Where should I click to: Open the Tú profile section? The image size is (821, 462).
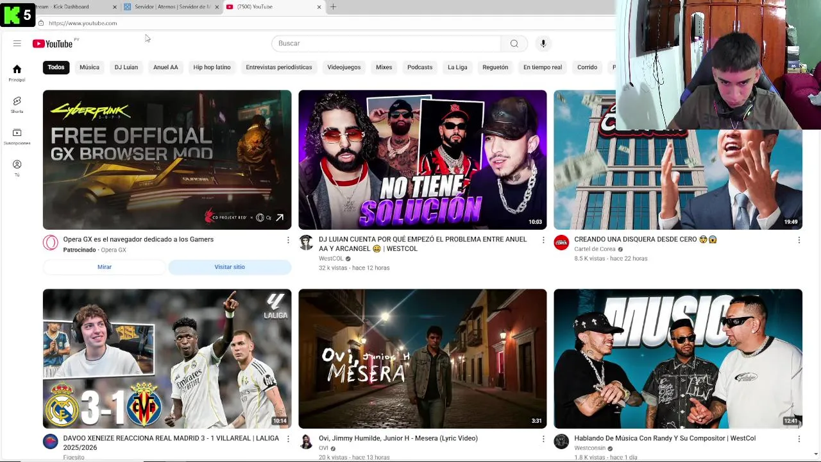click(x=17, y=168)
